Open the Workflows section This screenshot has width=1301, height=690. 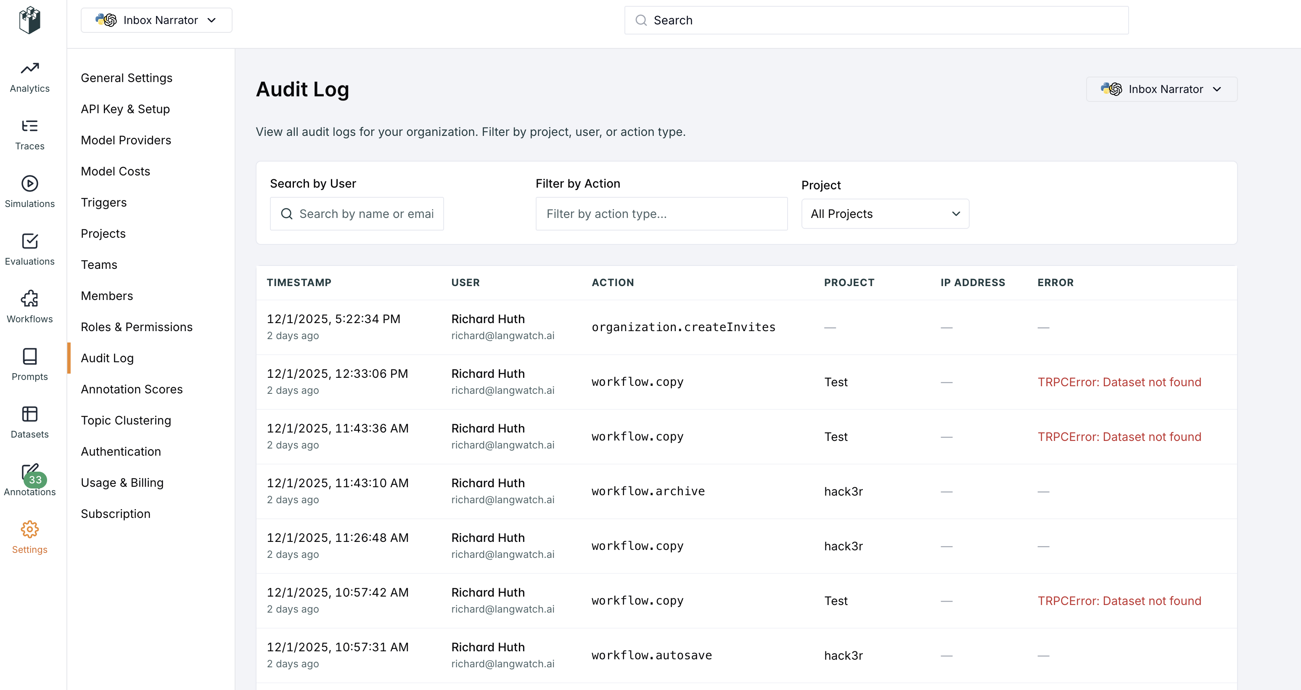point(29,306)
